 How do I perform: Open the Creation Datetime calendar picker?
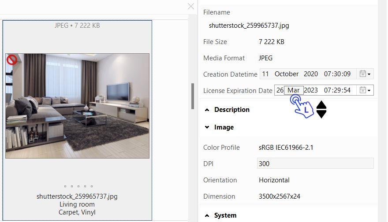pos(365,74)
